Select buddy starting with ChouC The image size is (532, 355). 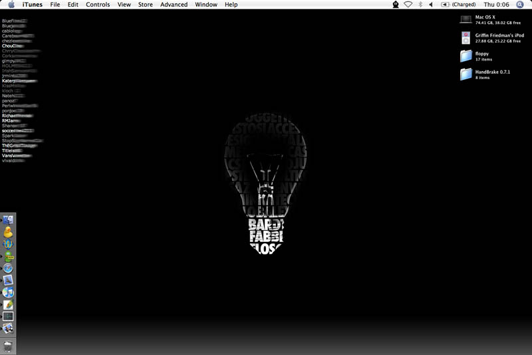click(13, 46)
